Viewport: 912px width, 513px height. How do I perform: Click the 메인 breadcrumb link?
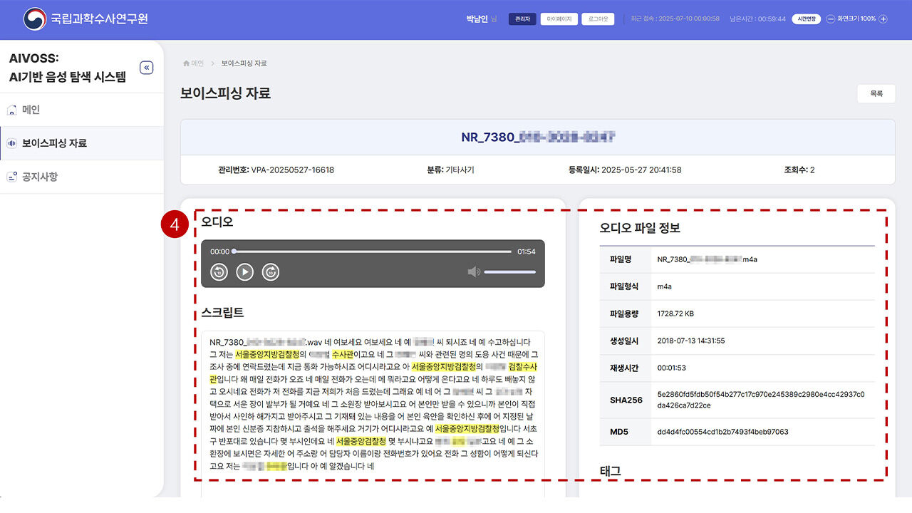click(x=197, y=63)
